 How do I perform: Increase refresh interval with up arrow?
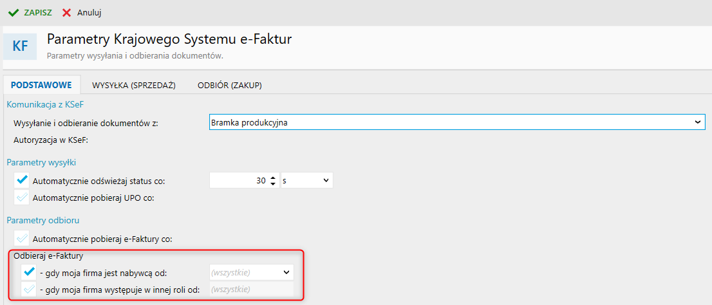[273, 178]
